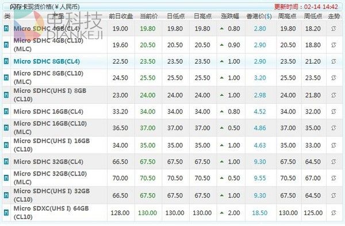
Task: Select the change value 2.00 in SDXC row
Action: pos(234,213)
